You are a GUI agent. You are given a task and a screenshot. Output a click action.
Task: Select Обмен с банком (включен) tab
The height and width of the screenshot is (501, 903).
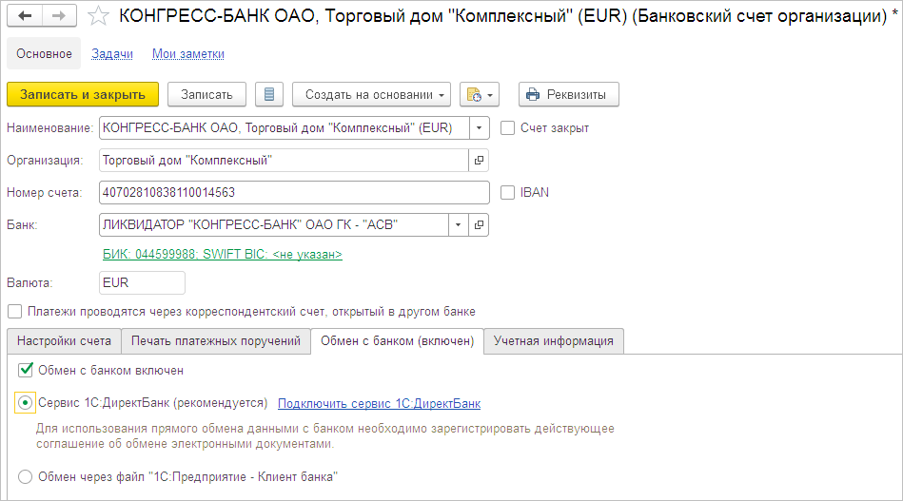(x=398, y=341)
